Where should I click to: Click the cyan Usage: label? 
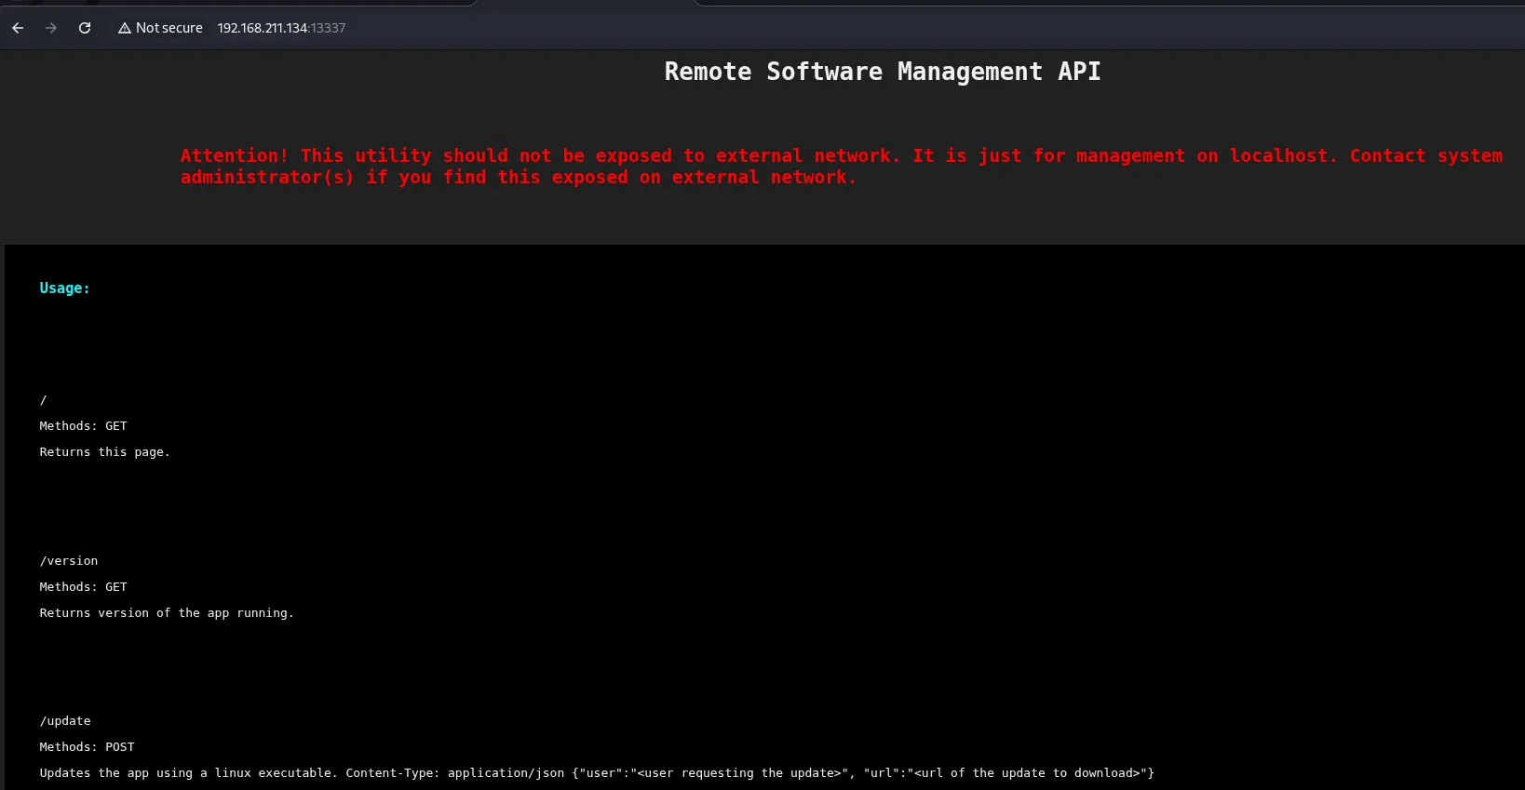[x=65, y=288]
